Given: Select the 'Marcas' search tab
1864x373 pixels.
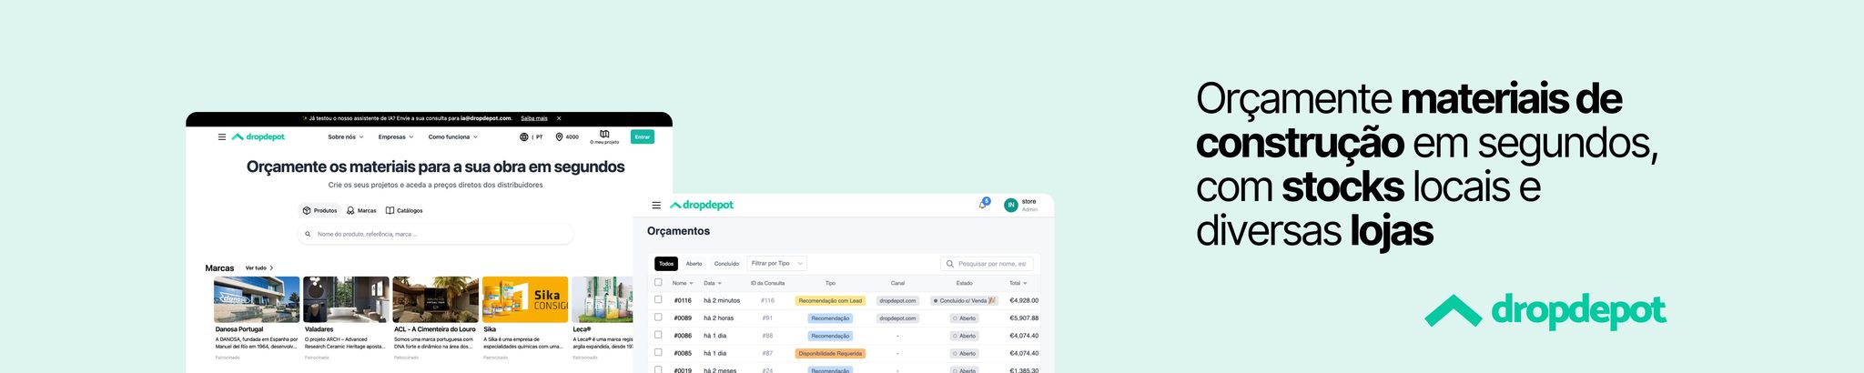Looking at the screenshot, I should [x=361, y=210].
